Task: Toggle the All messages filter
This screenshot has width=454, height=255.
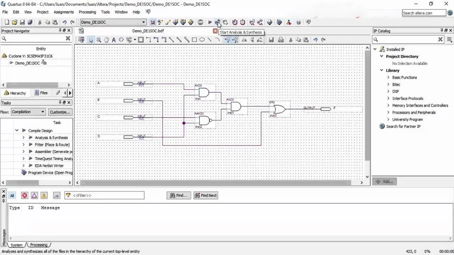Action: coord(12,195)
